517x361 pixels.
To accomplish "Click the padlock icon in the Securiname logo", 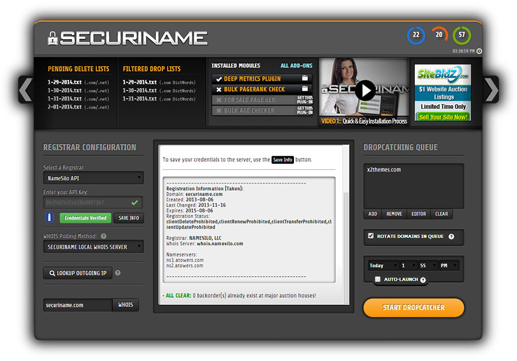I will point(52,38).
